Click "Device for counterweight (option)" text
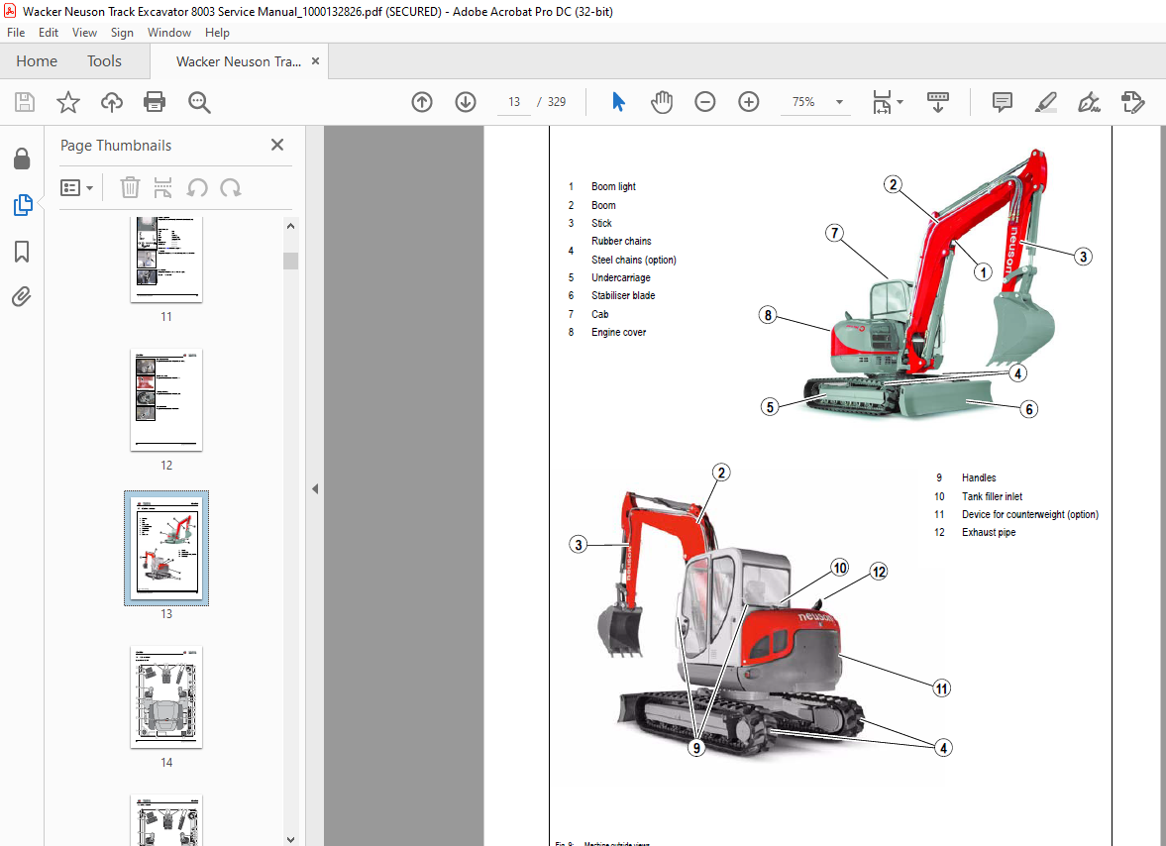Viewport: 1166px width, 846px height. (1030, 514)
